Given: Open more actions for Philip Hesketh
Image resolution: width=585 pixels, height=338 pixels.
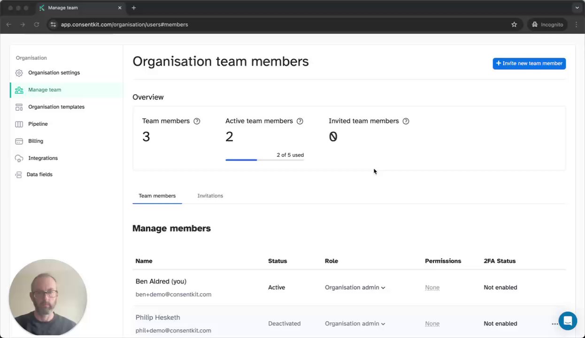Looking at the screenshot, I should coord(554,324).
